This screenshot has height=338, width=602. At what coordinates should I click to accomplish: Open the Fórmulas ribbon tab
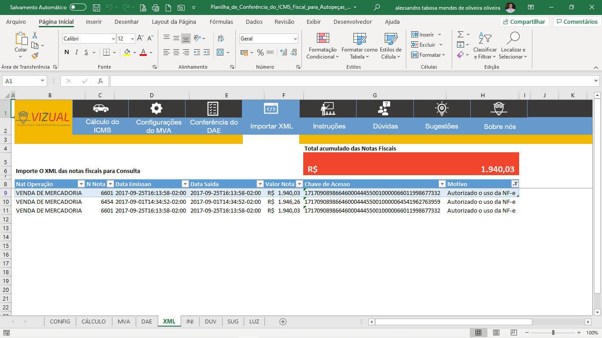pos(221,22)
